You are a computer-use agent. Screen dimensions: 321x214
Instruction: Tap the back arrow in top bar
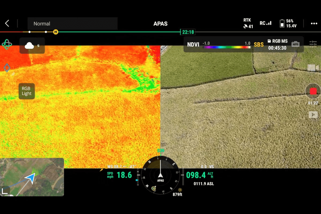7,24
